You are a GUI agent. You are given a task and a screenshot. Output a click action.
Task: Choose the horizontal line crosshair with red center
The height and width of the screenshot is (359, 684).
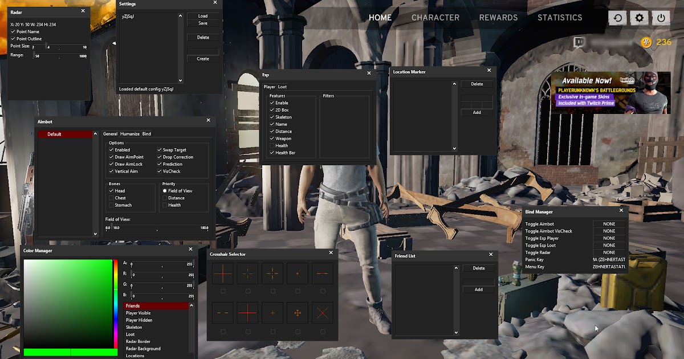coord(323,274)
